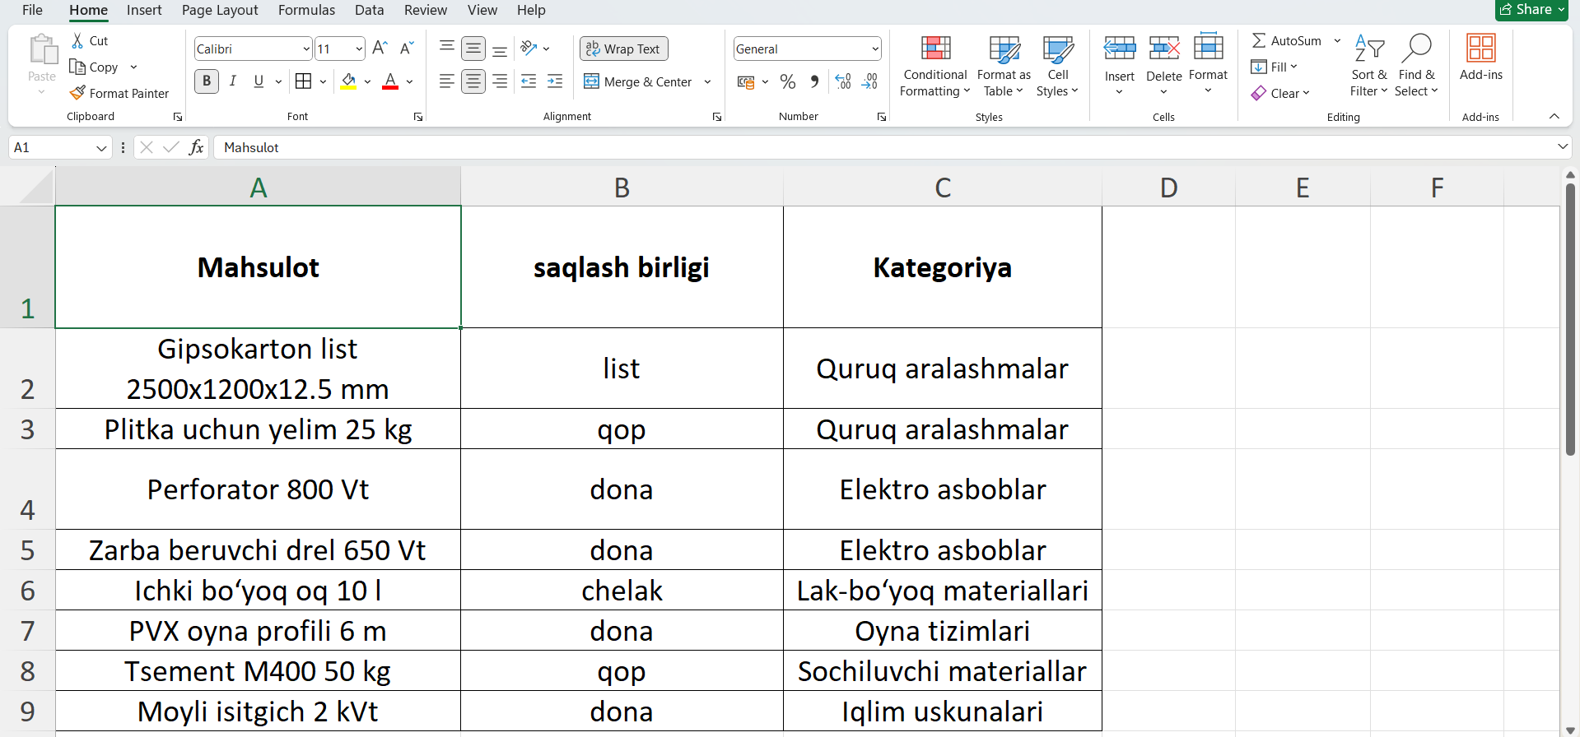Click the Borders icon in Font group
This screenshot has height=737, width=1580.
[303, 81]
